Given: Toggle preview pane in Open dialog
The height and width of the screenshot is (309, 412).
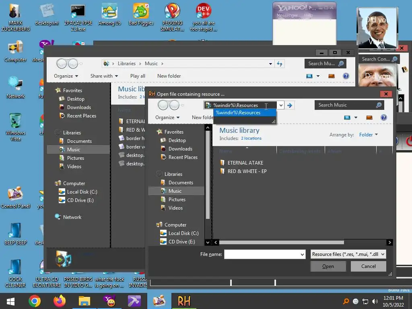Looking at the screenshot, I should [x=369, y=117].
